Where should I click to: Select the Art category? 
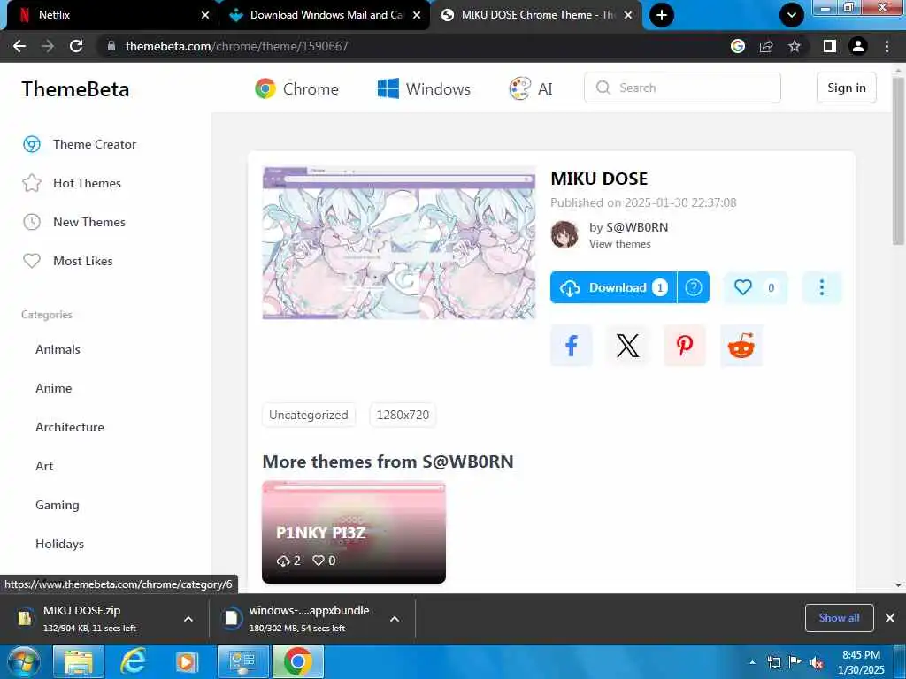click(44, 466)
